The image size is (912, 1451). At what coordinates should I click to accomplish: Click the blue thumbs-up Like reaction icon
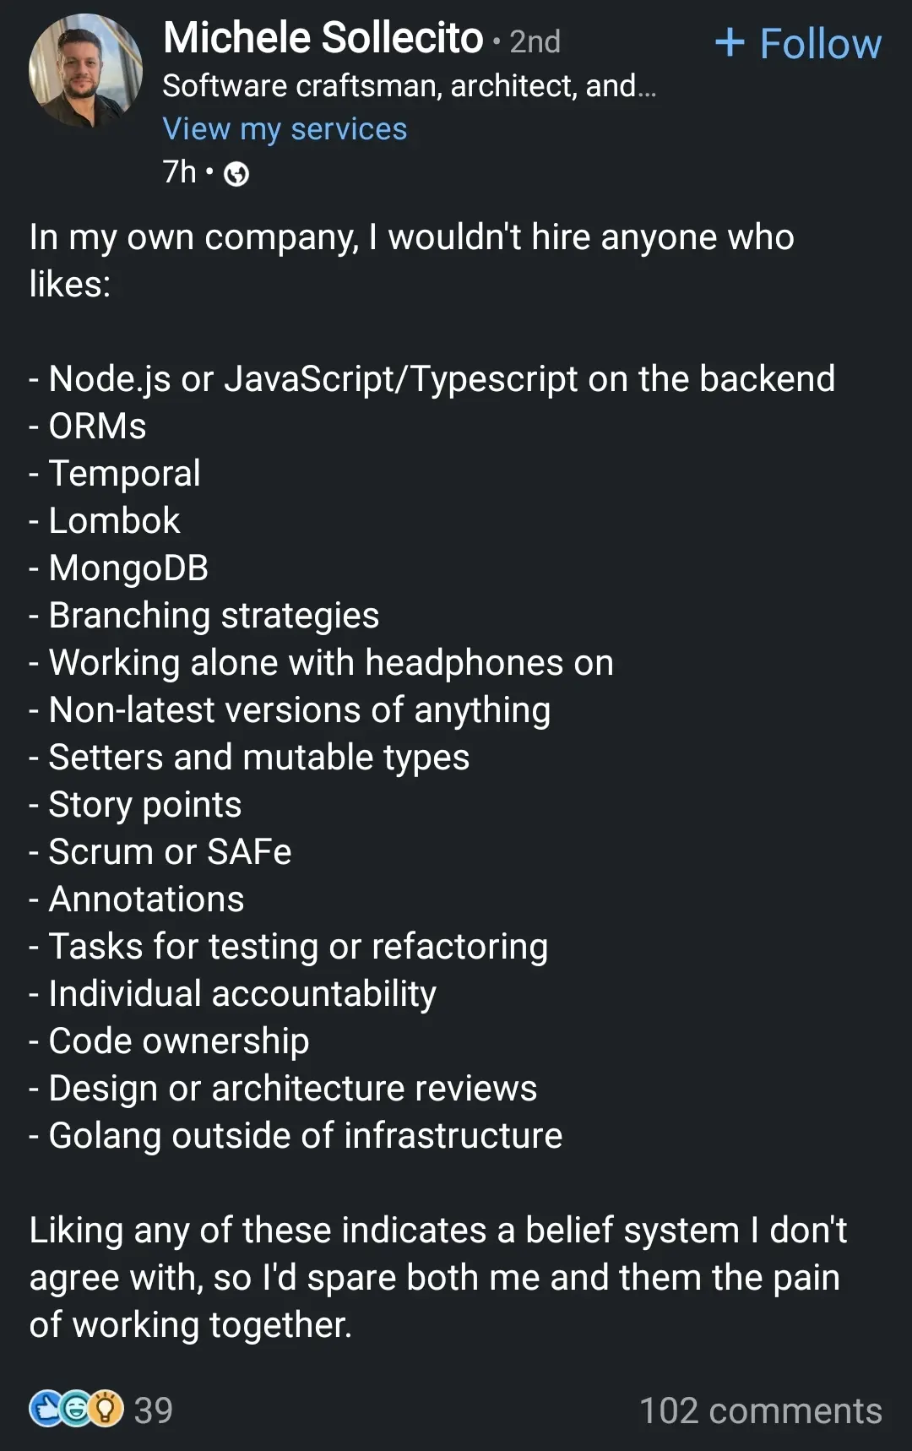pyautogui.click(x=46, y=1409)
